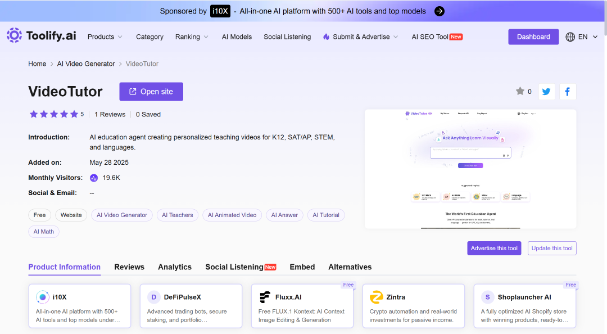Expand the Submit & Advertise menu

click(x=361, y=37)
